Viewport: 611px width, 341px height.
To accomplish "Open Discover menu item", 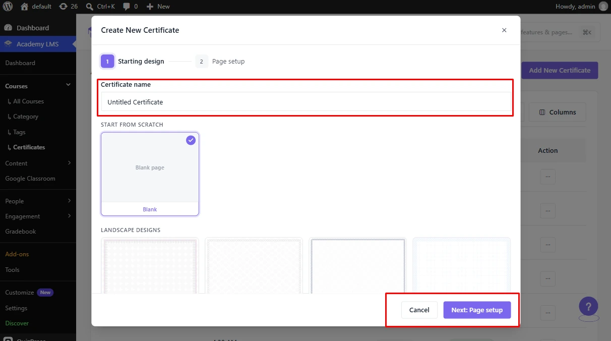I will click(x=17, y=323).
